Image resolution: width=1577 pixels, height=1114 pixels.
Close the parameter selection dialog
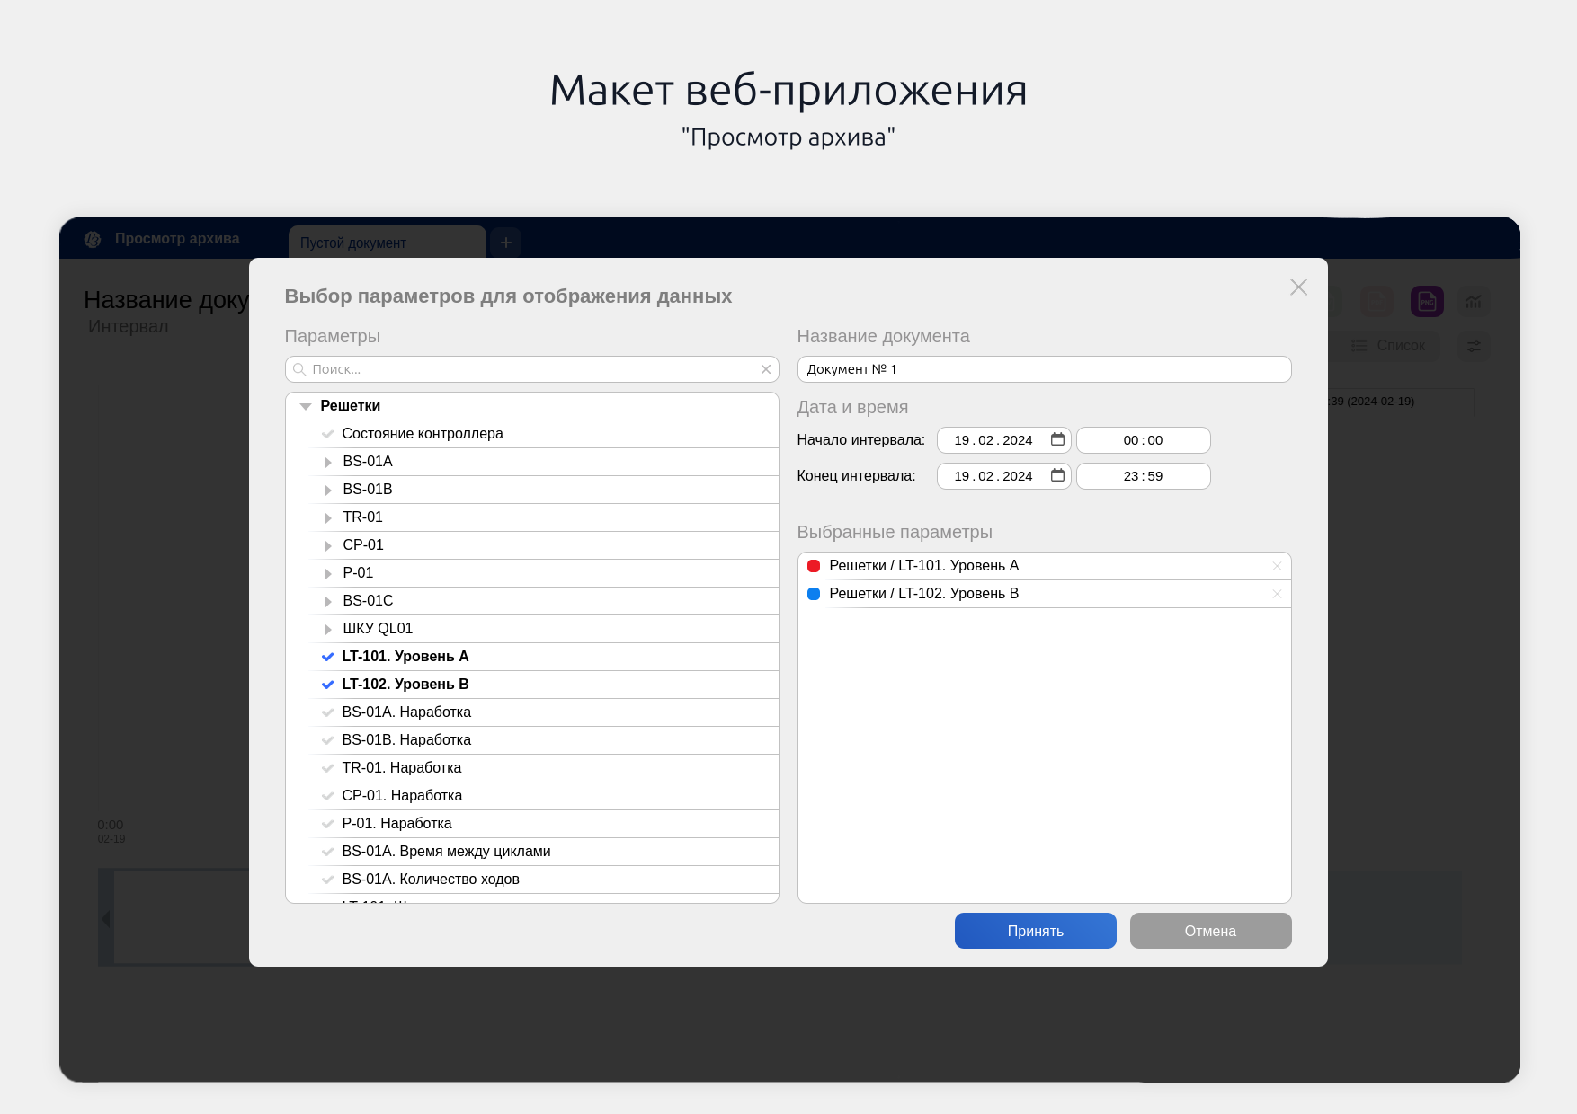click(x=1298, y=287)
